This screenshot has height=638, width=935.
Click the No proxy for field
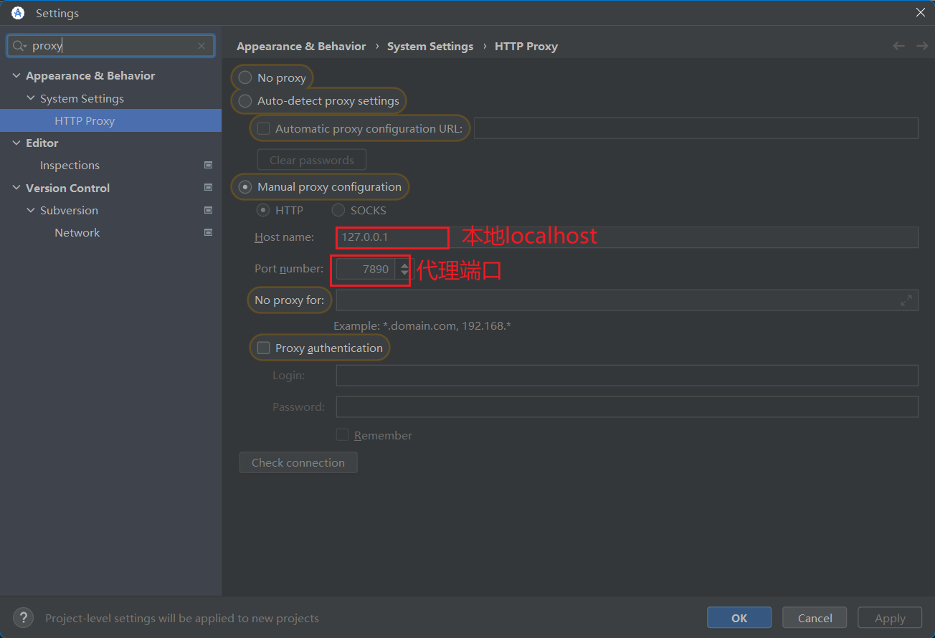627,300
